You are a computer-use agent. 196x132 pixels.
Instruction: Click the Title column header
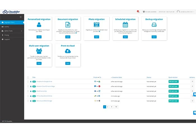[34, 77]
